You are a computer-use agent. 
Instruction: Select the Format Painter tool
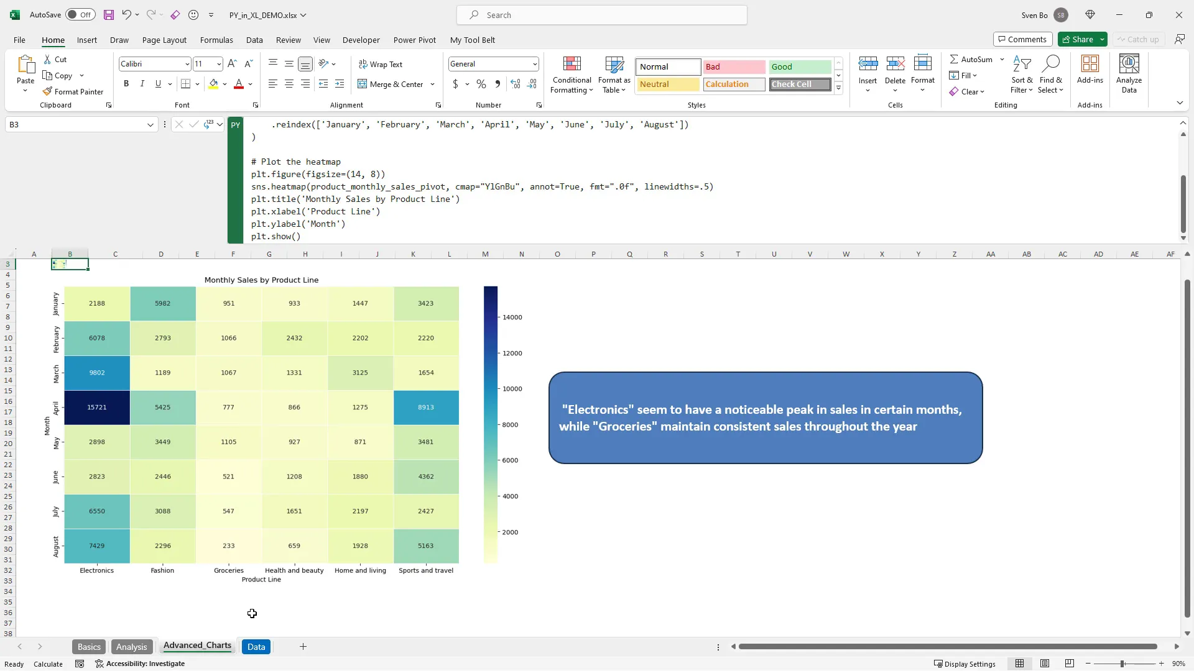[73, 91]
